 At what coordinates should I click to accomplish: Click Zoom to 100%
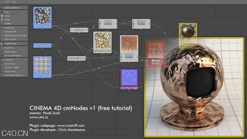(14, 68)
